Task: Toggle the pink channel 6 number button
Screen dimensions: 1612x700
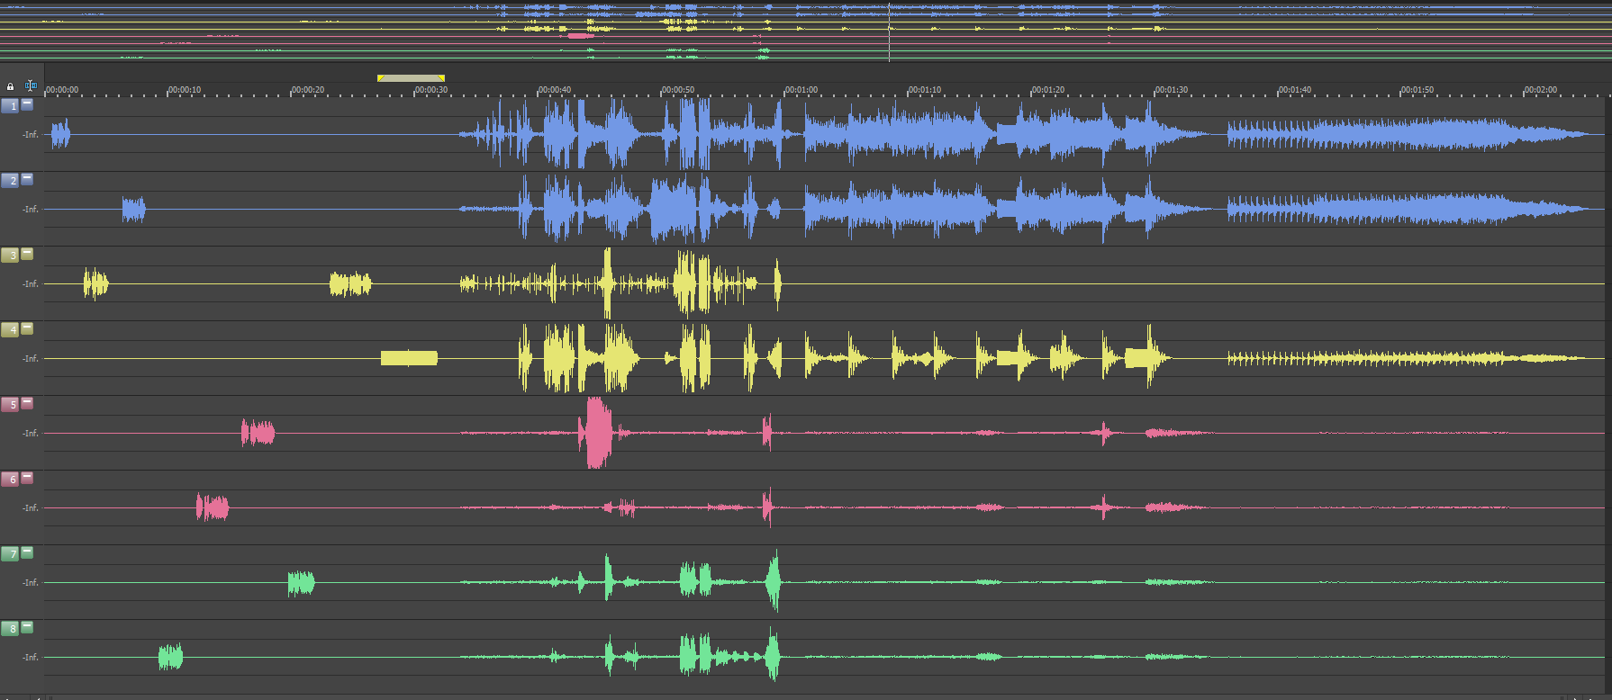Action: 10,480
